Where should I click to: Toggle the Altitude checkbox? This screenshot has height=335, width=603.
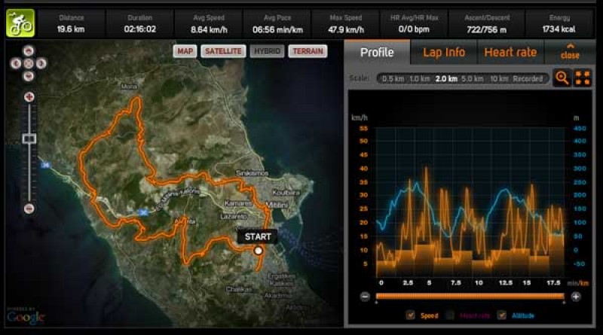[x=501, y=315]
